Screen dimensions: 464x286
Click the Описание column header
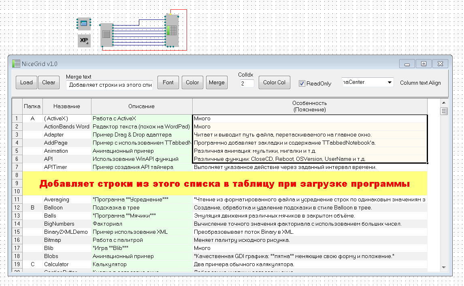tap(142, 106)
